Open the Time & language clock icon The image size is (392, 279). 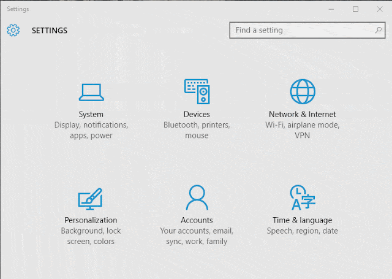click(303, 197)
